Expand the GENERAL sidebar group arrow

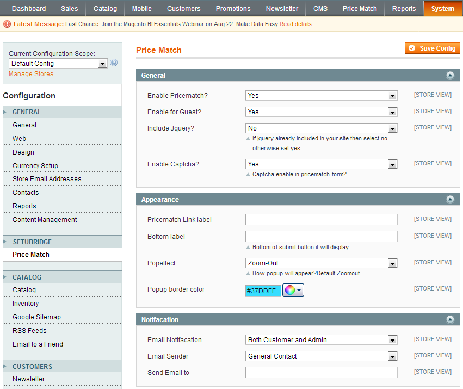click(x=5, y=112)
